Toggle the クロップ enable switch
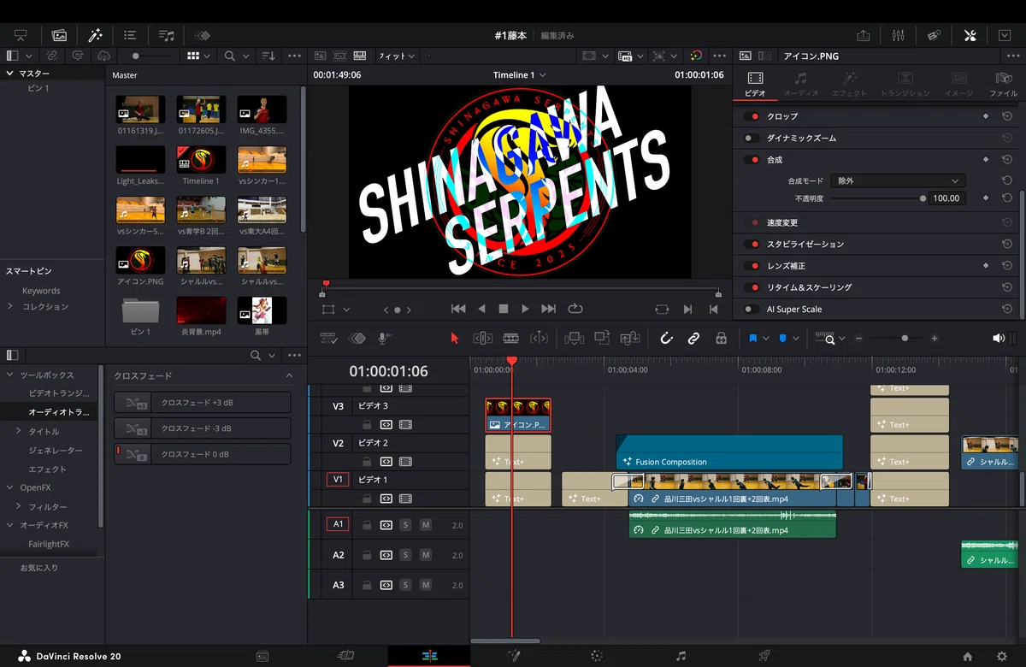 [x=752, y=116]
